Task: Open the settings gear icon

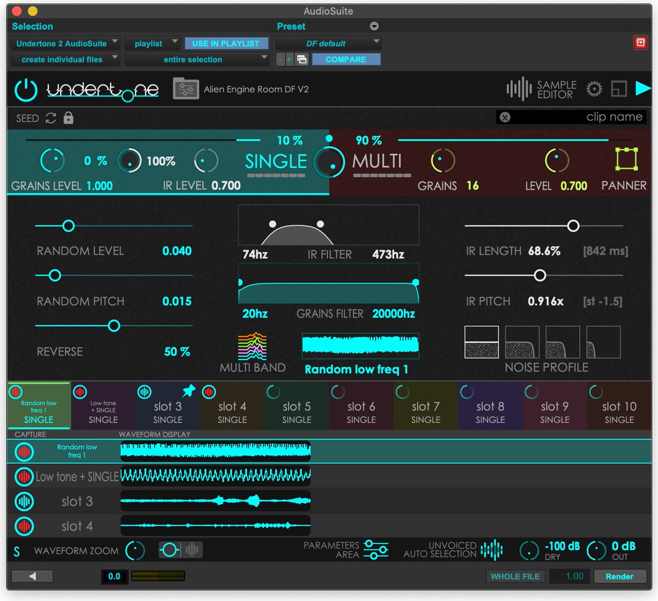Action: (594, 89)
